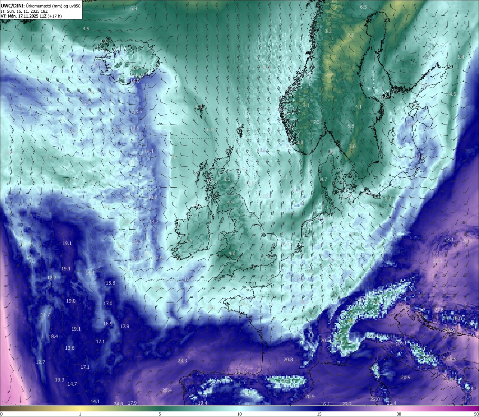
Task: Select the 6.5 value label
Action: point(363,7)
